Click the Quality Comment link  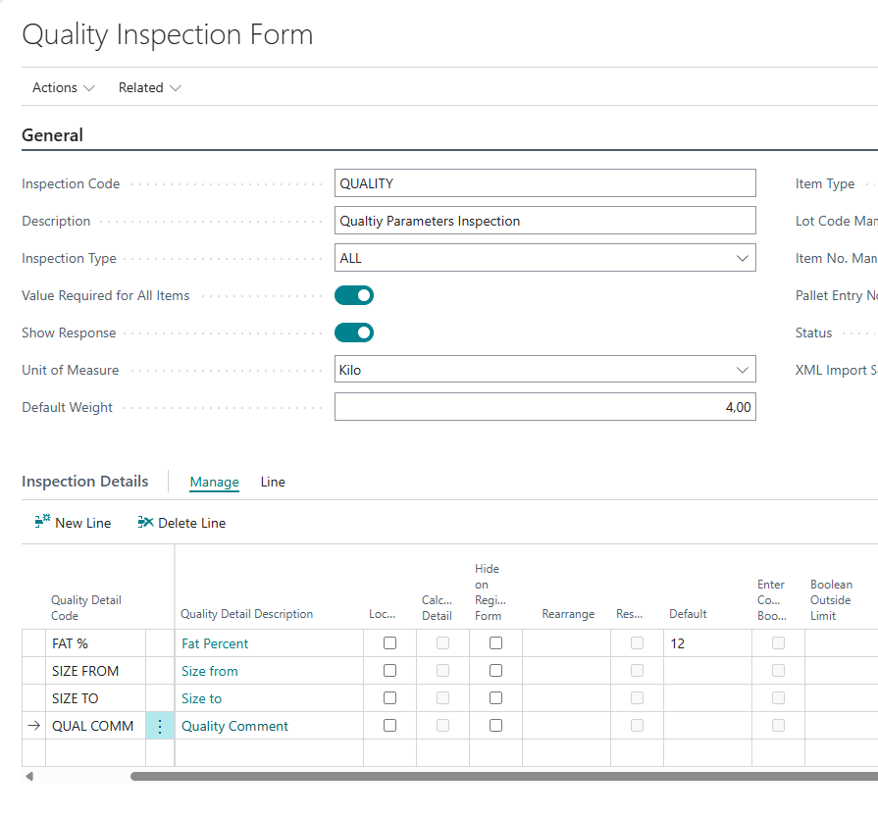[x=234, y=726]
